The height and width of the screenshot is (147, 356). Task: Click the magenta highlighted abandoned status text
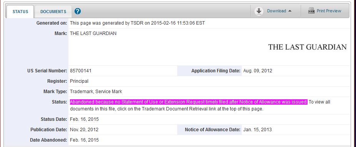(189, 102)
